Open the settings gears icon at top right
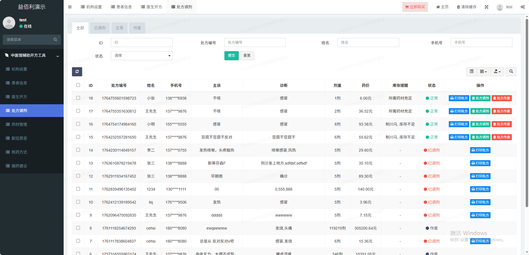The height and width of the screenshot is (255, 529). [523, 7]
